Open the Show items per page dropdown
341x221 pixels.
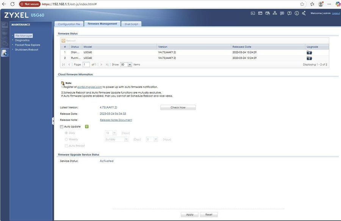coord(130,65)
